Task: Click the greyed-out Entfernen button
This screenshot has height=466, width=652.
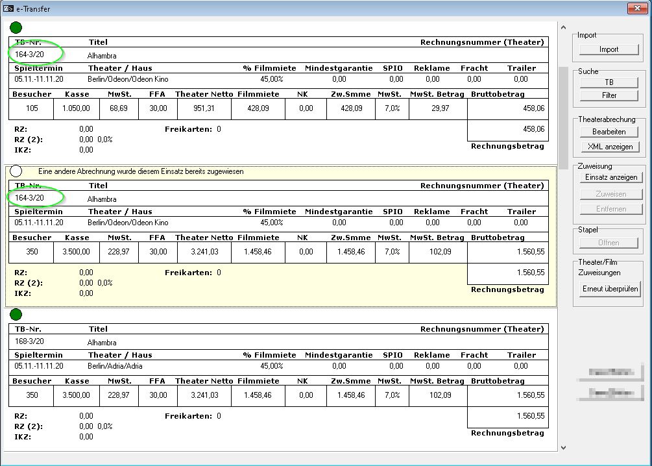Action: (610, 209)
